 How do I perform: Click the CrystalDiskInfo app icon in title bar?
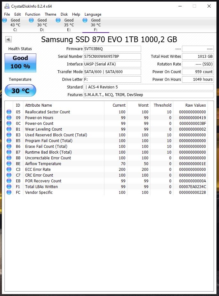click(7, 6)
